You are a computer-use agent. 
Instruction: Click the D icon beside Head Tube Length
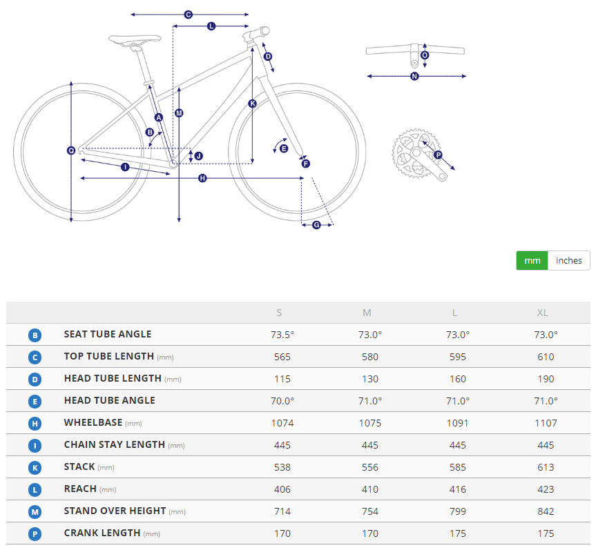pos(35,379)
